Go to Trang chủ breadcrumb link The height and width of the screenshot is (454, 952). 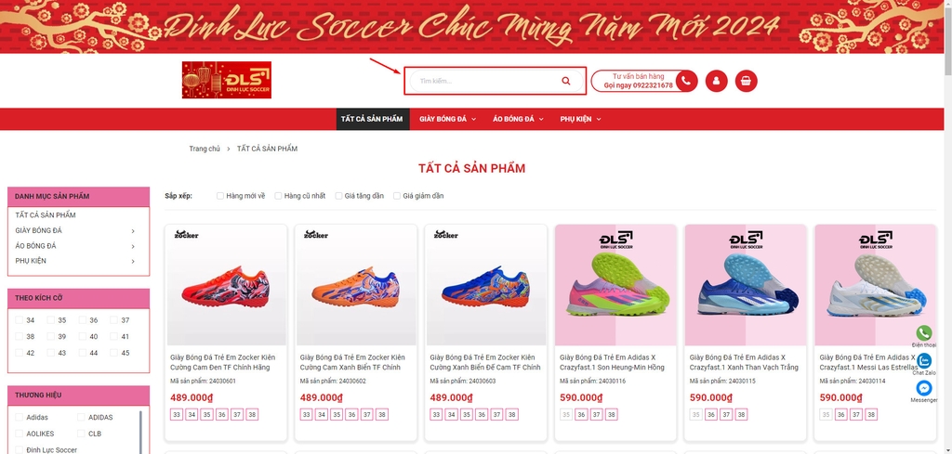(205, 149)
